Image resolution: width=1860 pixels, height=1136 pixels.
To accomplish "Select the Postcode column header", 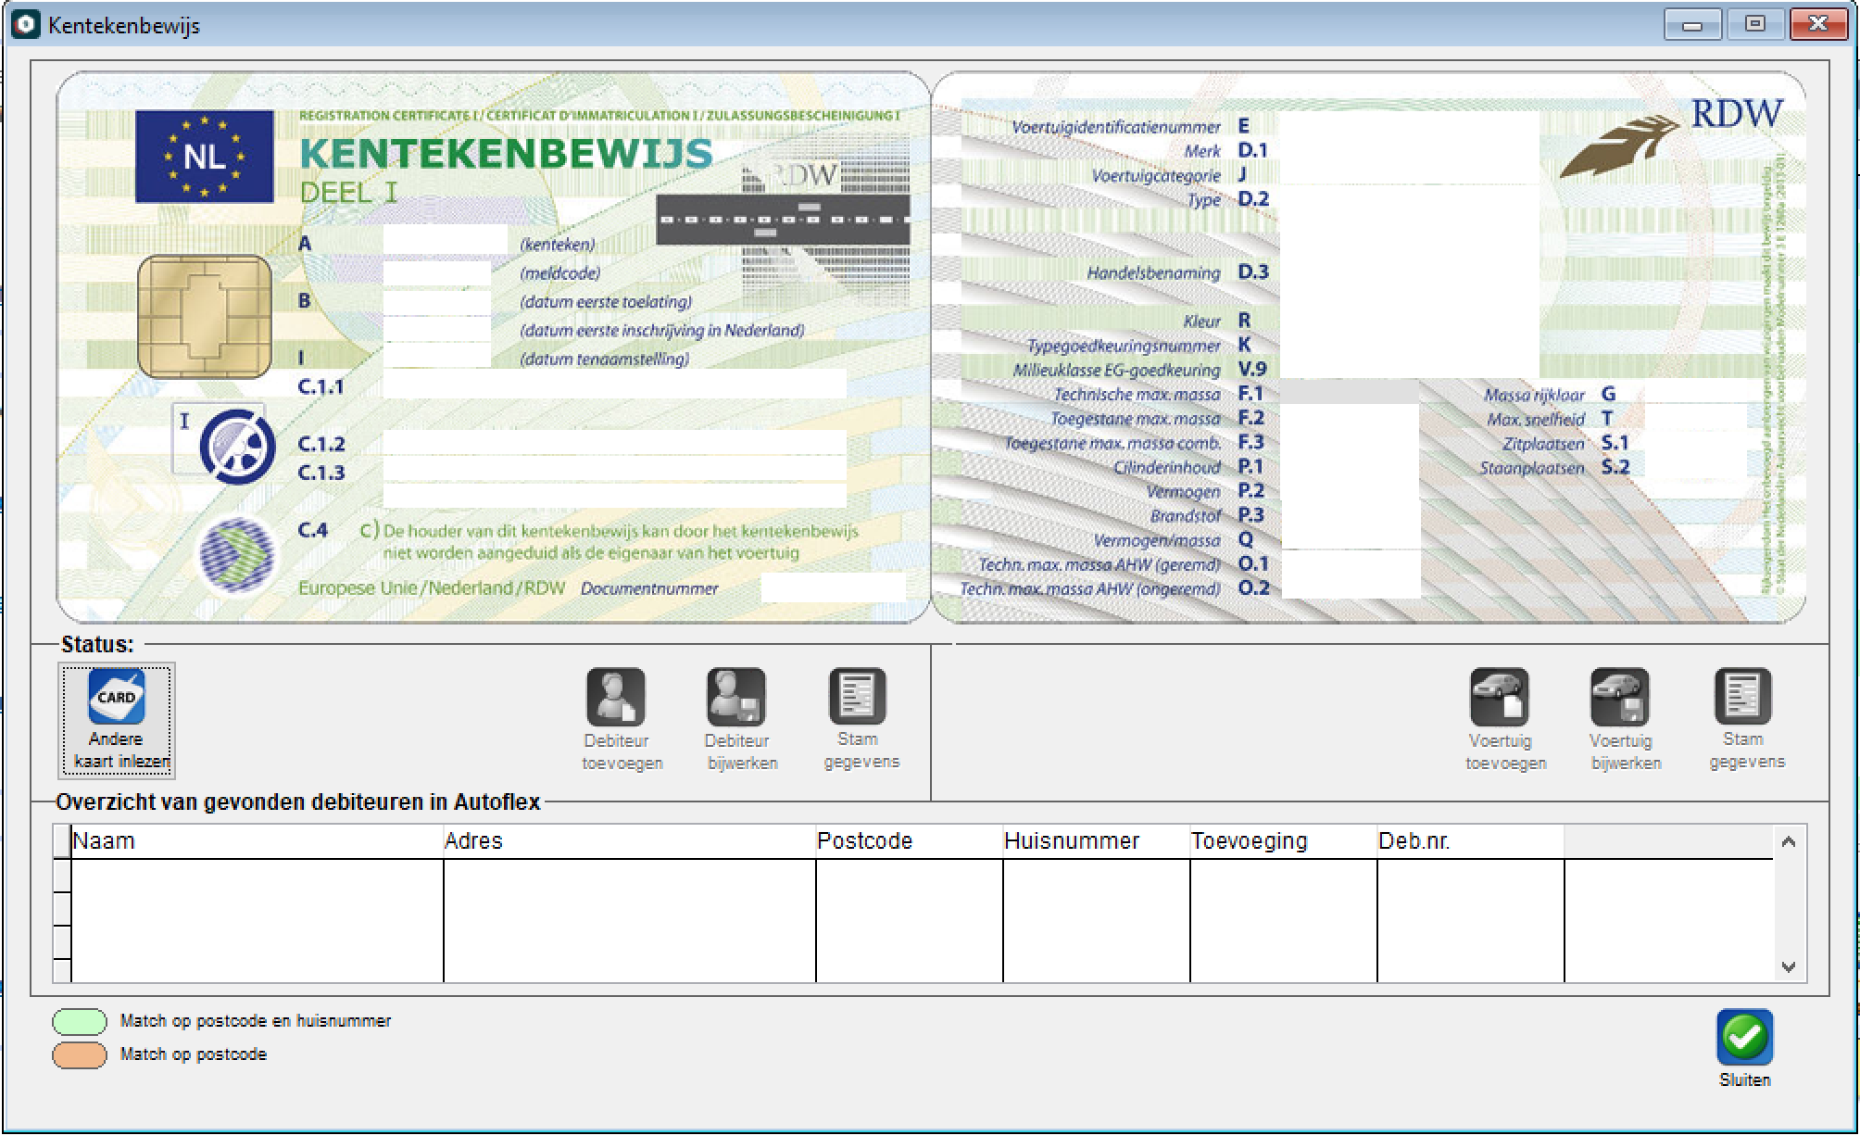I will pyautogui.click(x=910, y=841).
